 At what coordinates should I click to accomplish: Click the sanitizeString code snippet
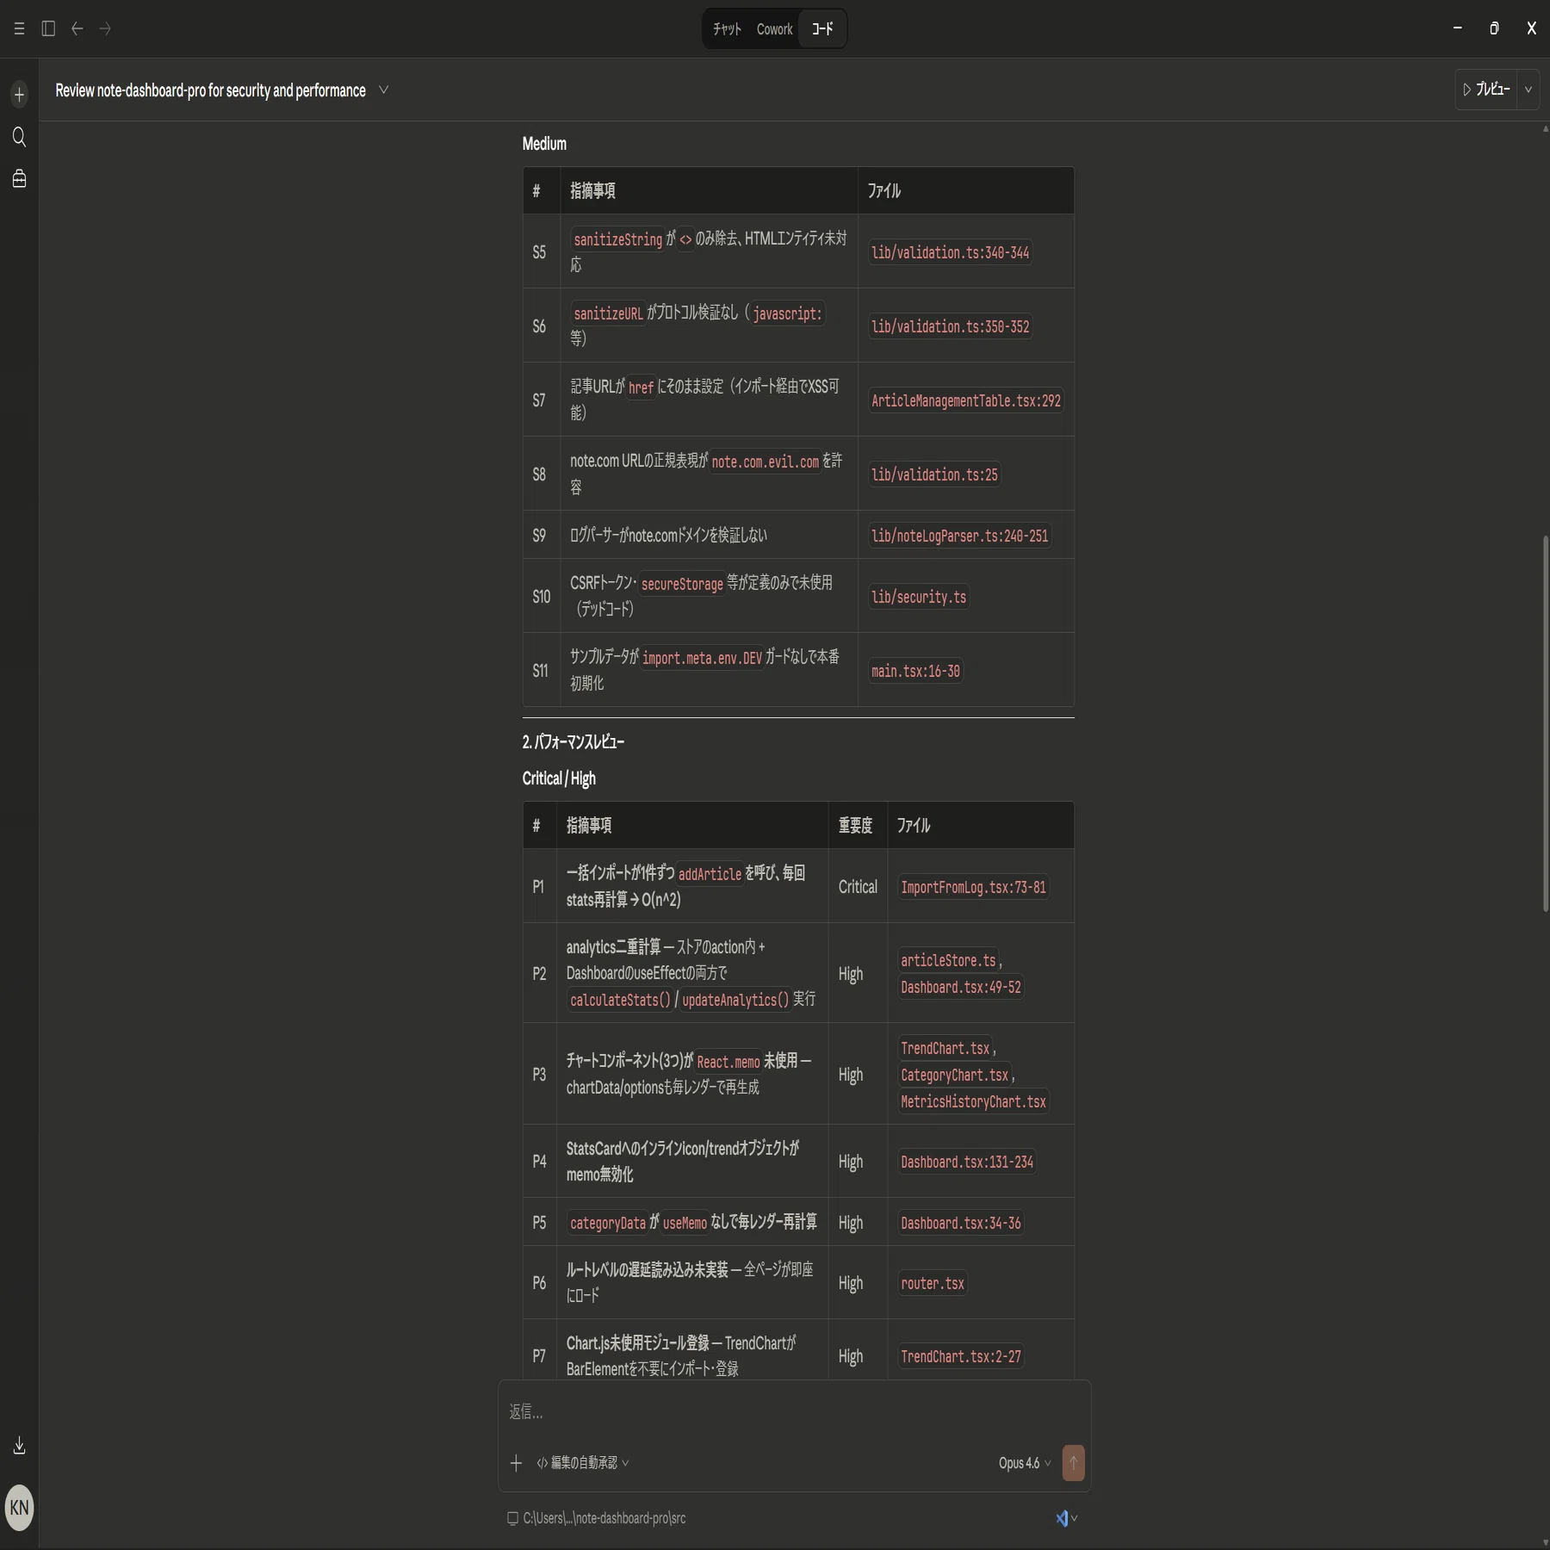pos(617,239)
